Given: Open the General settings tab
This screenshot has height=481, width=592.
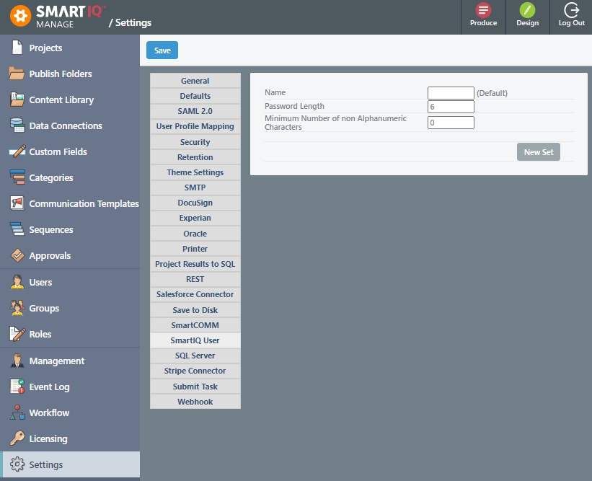Looking at the screenshot, I should [195, 81].
